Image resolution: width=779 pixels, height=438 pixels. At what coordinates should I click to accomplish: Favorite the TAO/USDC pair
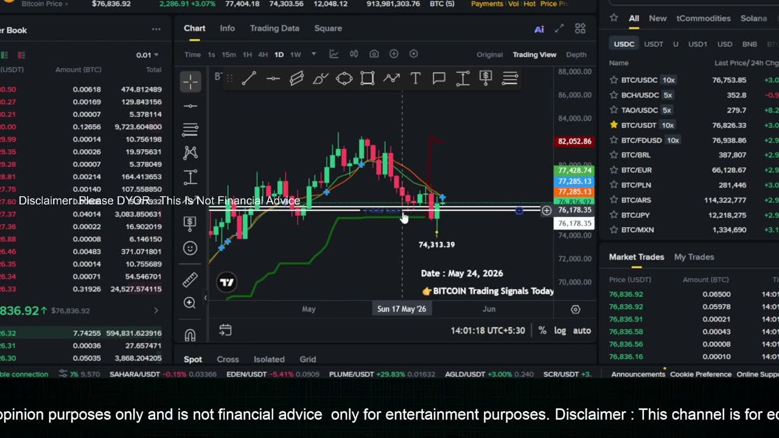click(614, 110)
